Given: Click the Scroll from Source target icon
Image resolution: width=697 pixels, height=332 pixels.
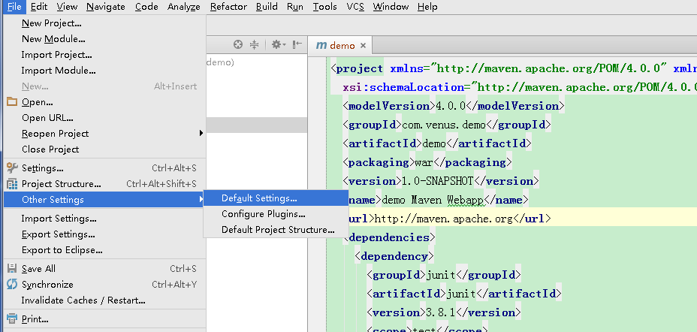Looking at the screenshot, I should pyautogui.click(x=238, y=44).
